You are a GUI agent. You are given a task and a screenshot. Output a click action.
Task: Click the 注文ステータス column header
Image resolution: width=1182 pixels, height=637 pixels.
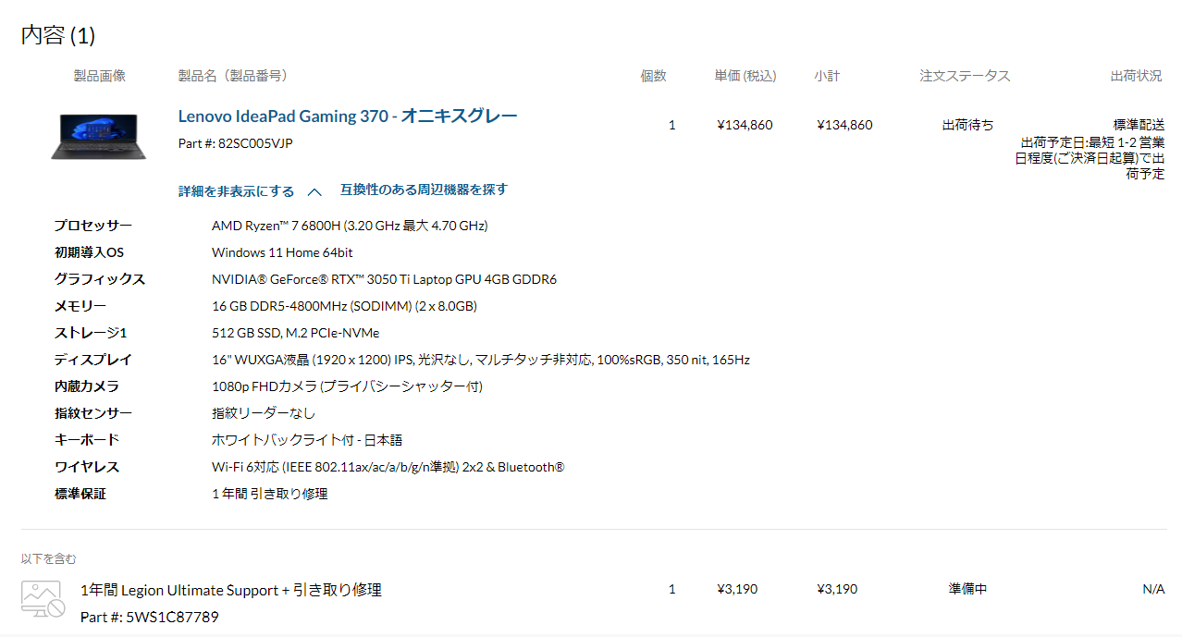click(x=965, y=76)
